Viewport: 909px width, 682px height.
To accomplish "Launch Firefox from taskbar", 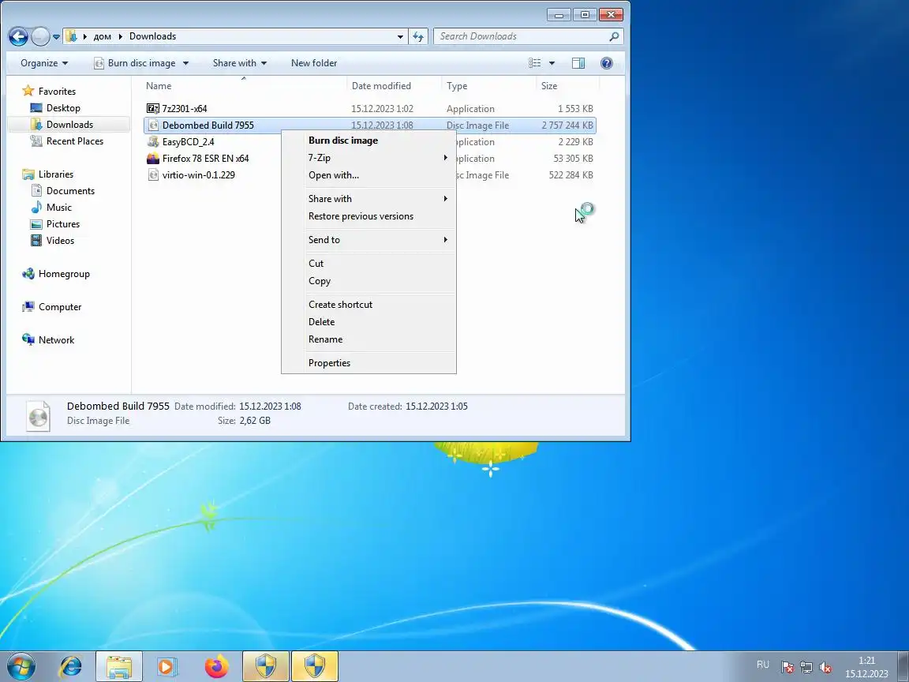I will coord(216,666).
